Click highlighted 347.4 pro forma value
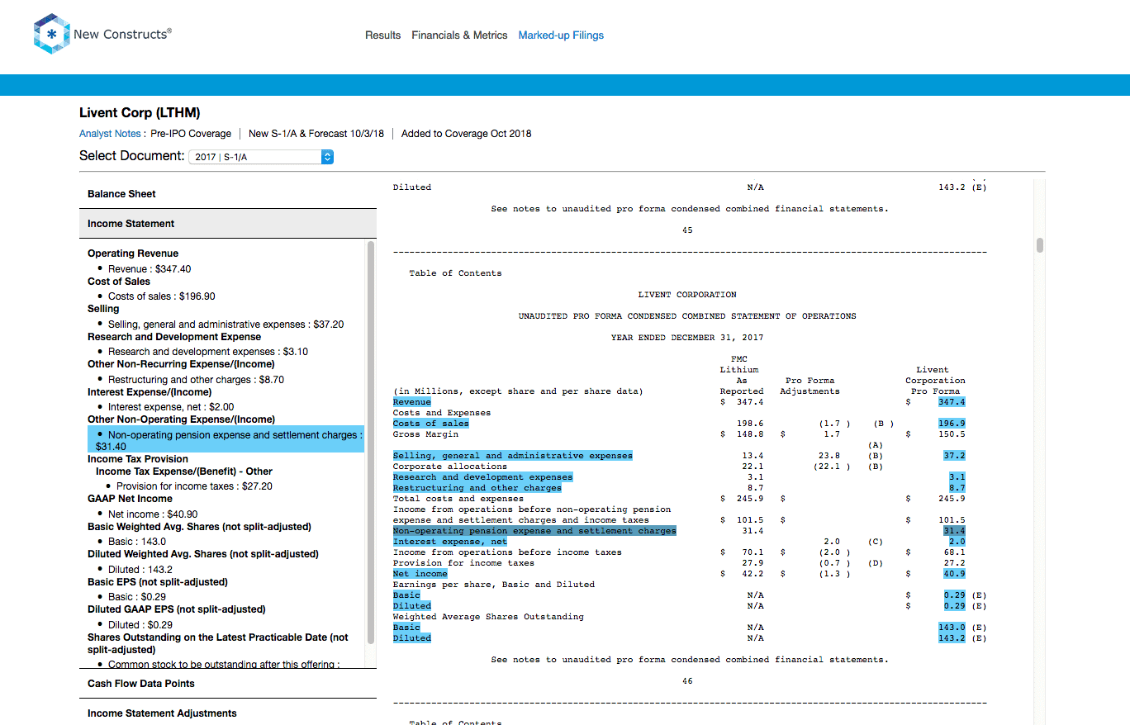This screenshot has height=725, width=1130. click(952, 402)
